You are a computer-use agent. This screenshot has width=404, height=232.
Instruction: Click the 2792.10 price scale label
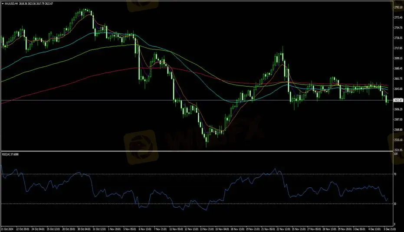pyautogui.click(x=398, y=7)
